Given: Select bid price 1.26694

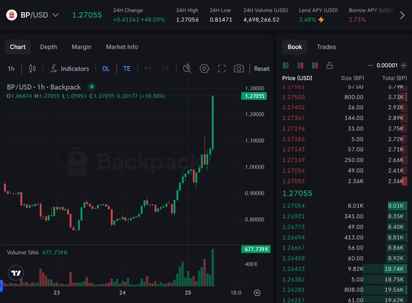Looking at the screenshot, I should coord(293,237).
